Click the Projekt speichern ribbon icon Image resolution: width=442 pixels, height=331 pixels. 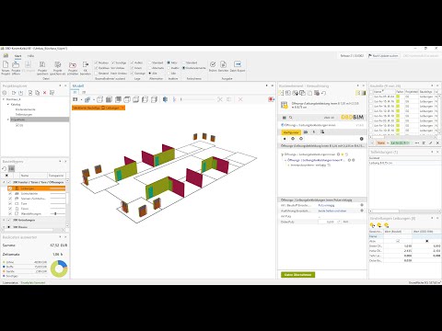[x=42, y=64]
